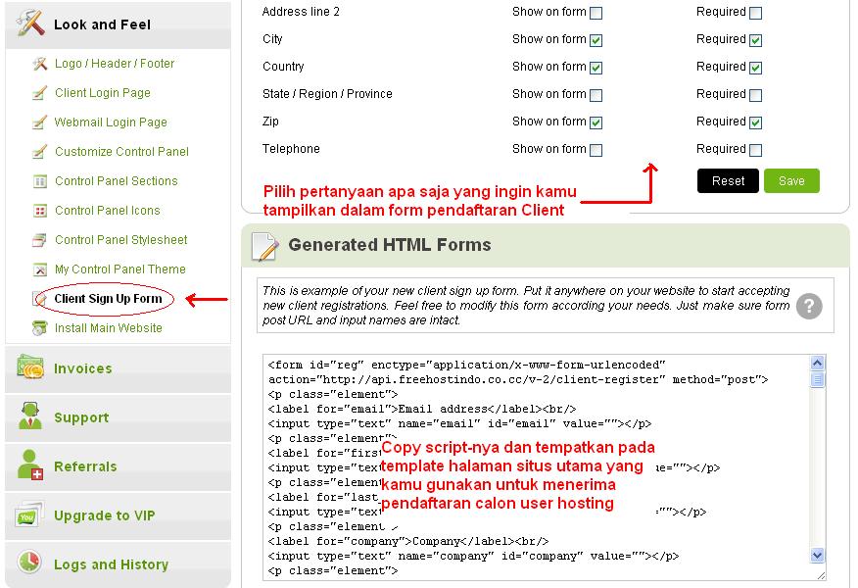Click the Invoices money icon

(x=30, y=367)
